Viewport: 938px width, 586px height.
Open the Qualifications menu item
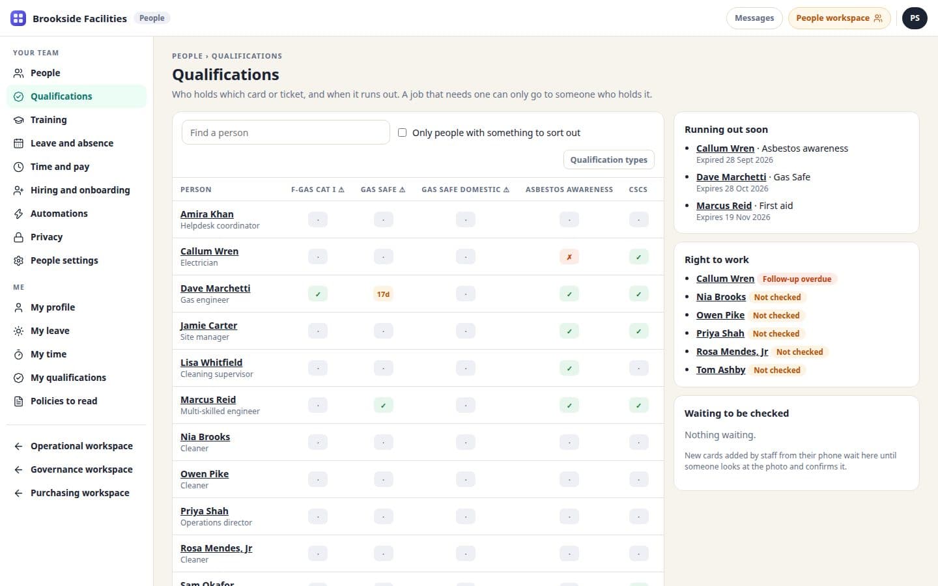pyautogui.click(x=76, y=96)
